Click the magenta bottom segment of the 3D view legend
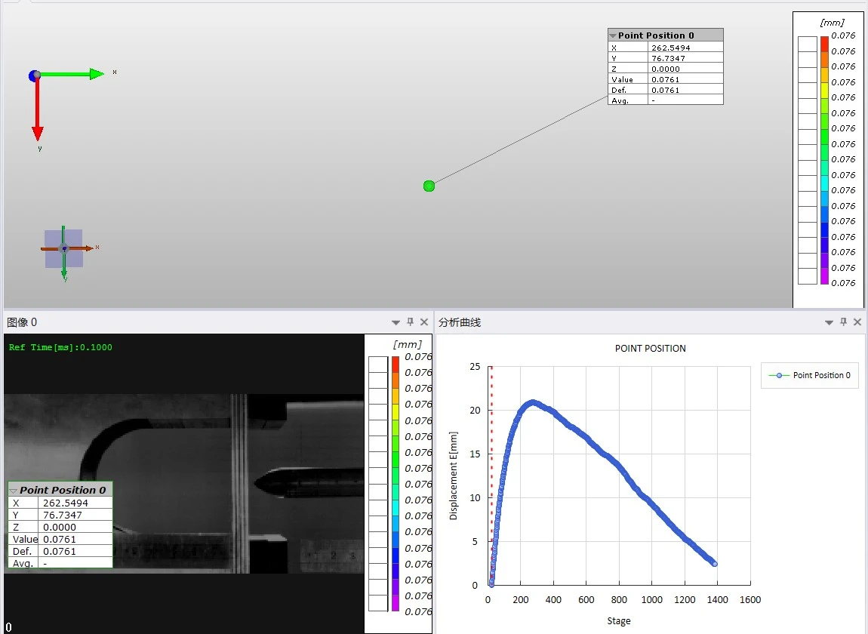 tap(824, 276)
